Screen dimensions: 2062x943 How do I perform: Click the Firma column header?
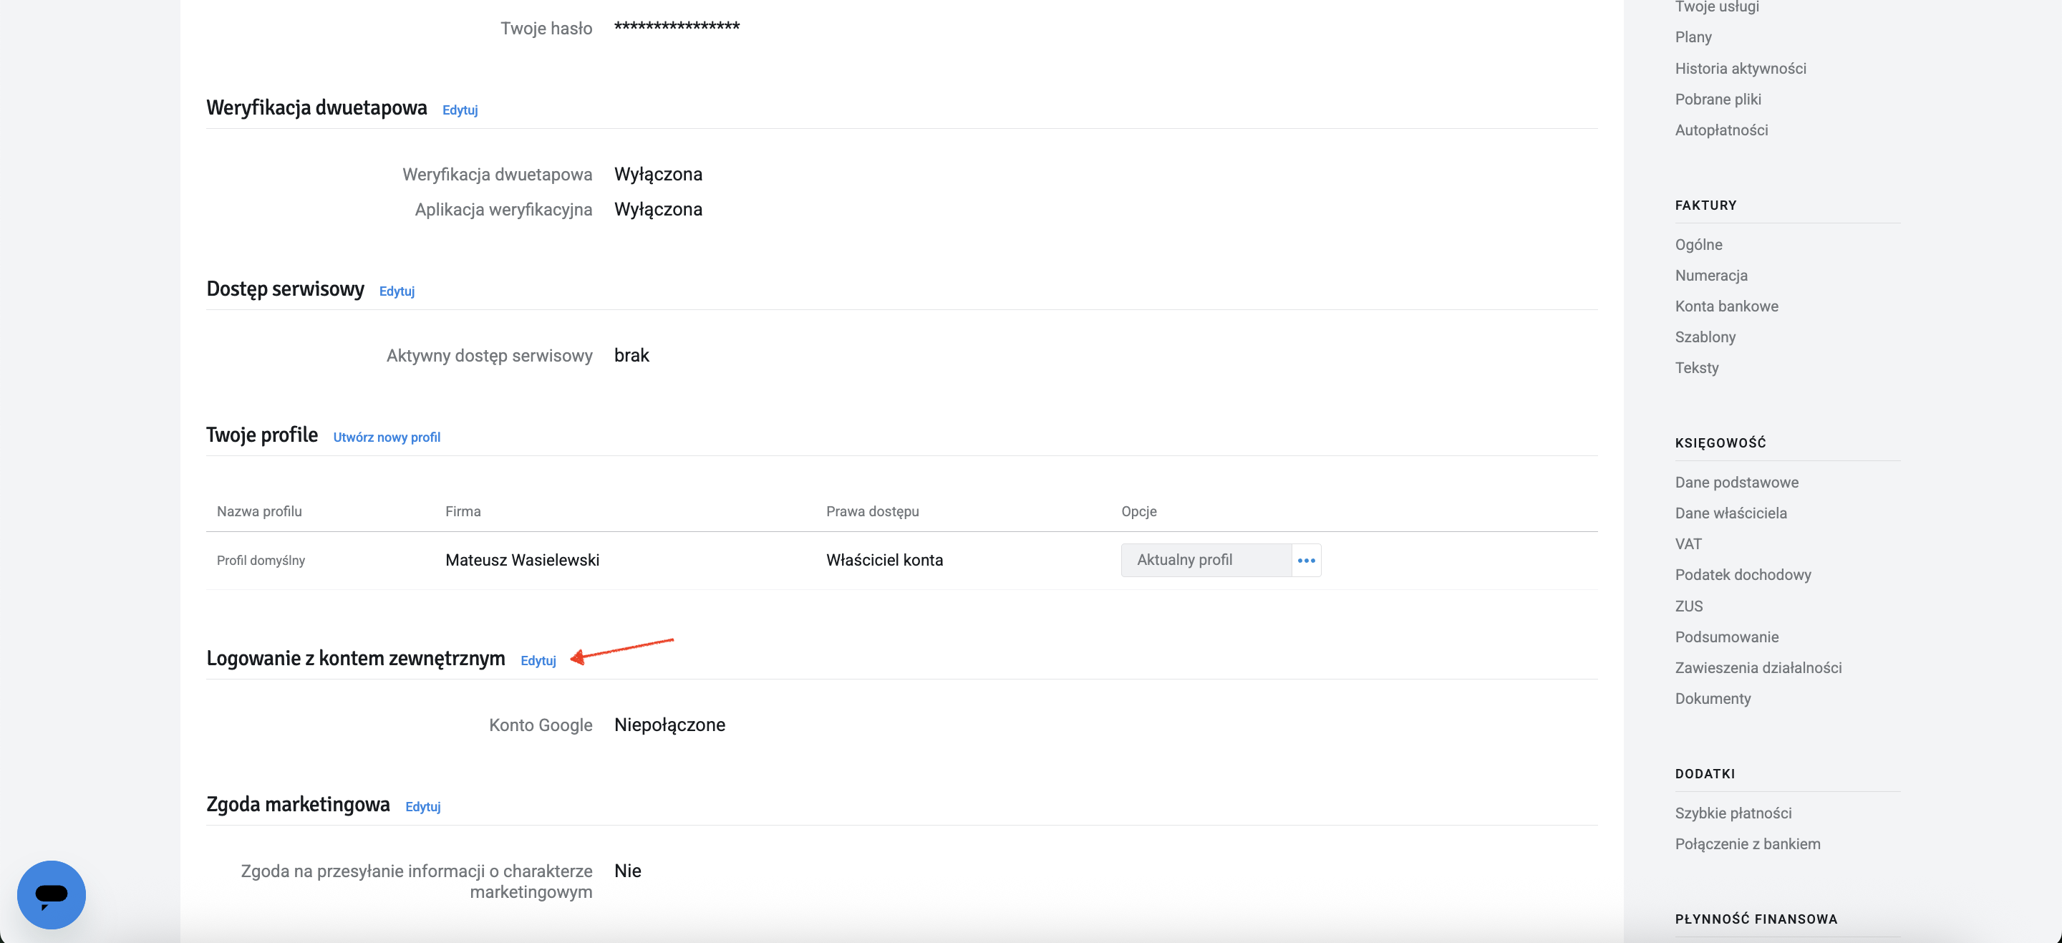click(463, 511)
